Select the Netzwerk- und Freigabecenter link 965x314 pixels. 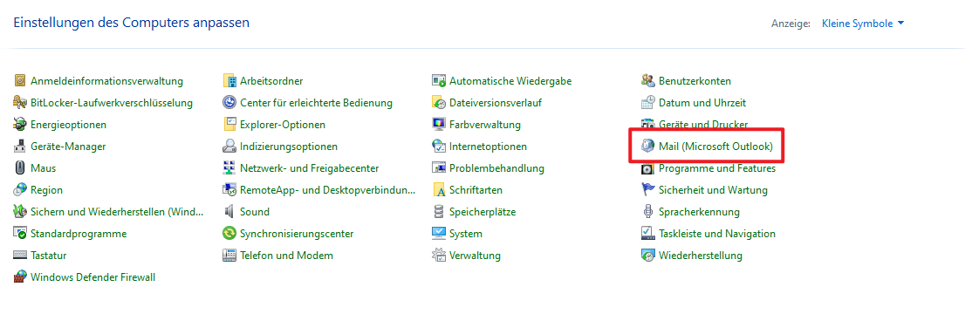(x=309, y=168)
